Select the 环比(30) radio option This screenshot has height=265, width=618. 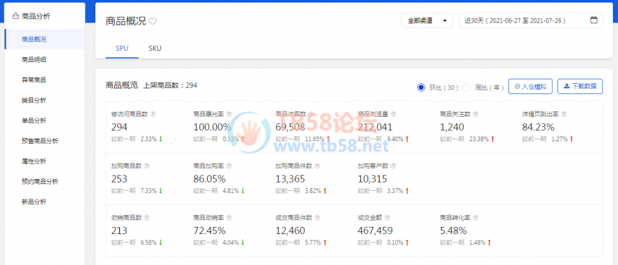tap(421, 86)
